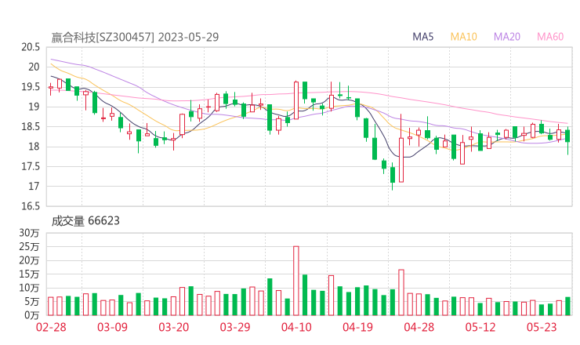Click the 18.5 price axis value
This screenshot has width=580, height=345.
pos(31,127)
